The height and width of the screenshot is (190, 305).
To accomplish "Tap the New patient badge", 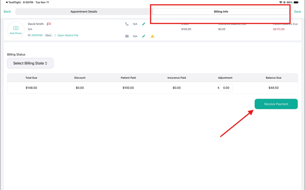I will click(48, 35).
